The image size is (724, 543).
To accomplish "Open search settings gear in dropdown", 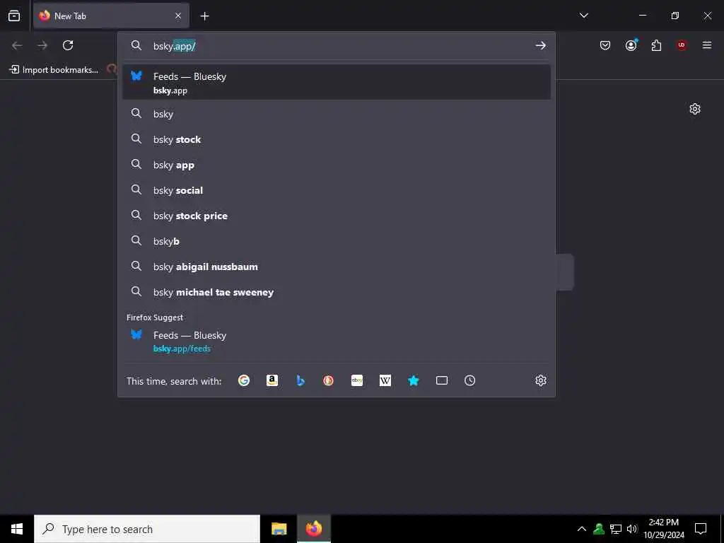I will click(x=541, y=380).
